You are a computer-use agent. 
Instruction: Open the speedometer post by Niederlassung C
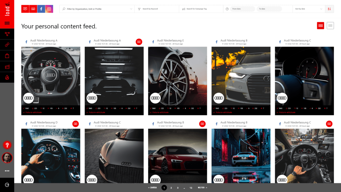(x=304, y=76)
